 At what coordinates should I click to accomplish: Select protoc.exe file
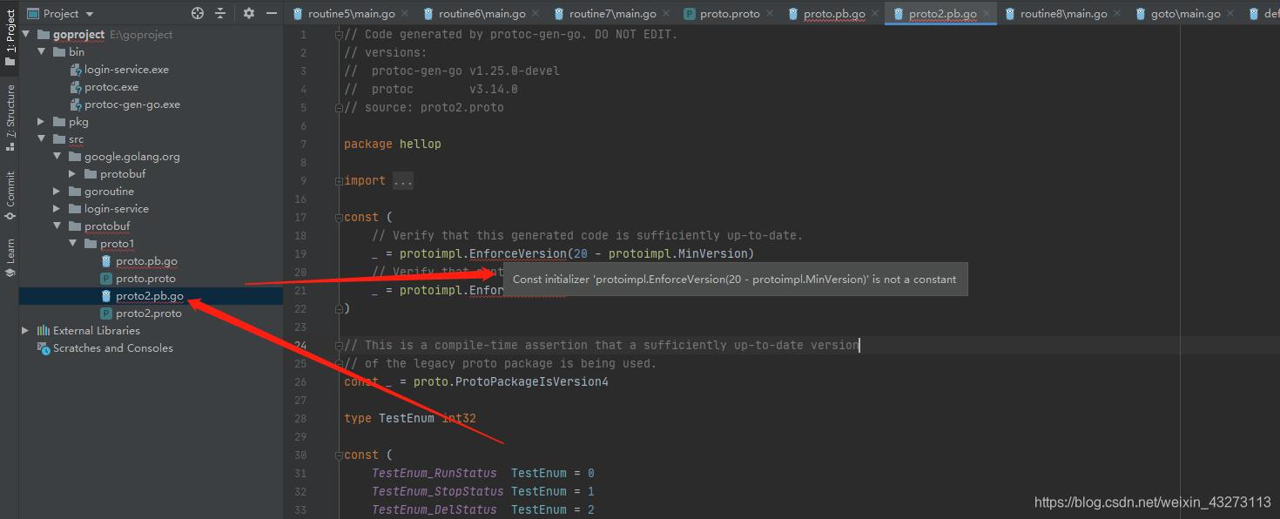coord(111,87)
